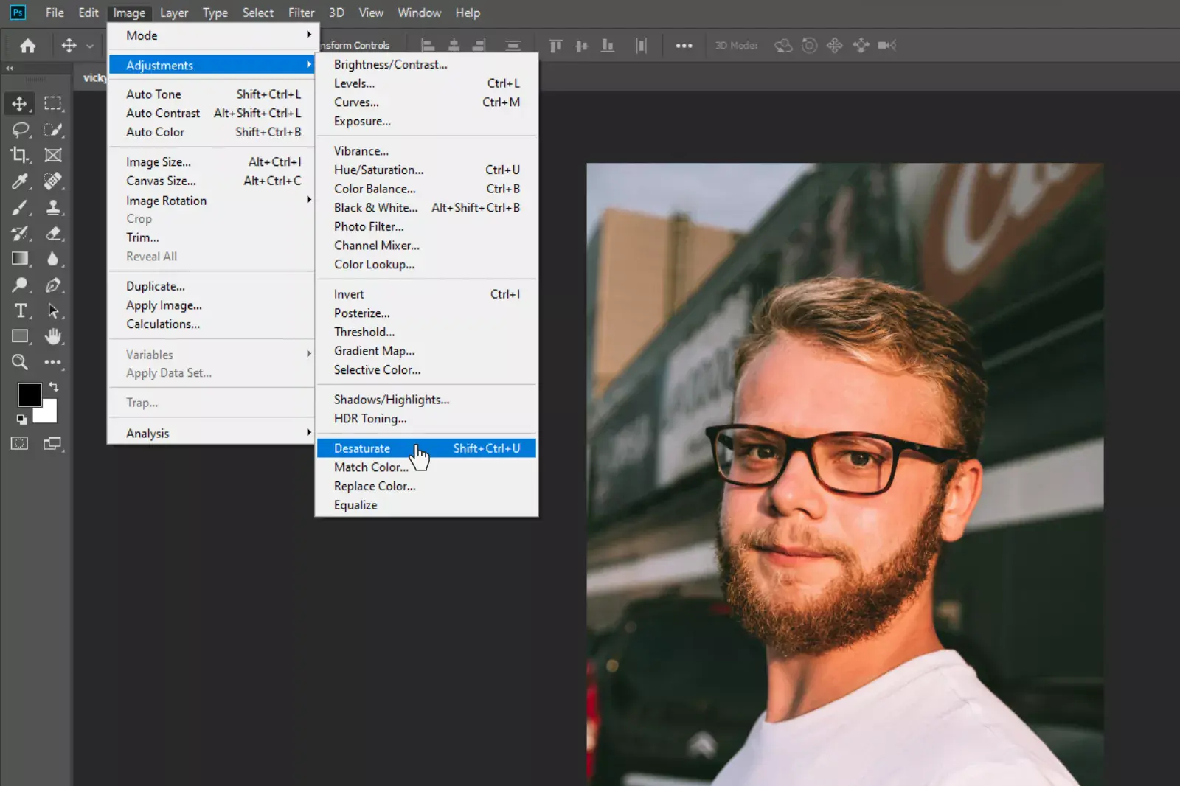Image resolution: width=1180 pixels, height=786 pixels.
Task: Select the Clone Stamp tool
Action: (x=52, y=208)
